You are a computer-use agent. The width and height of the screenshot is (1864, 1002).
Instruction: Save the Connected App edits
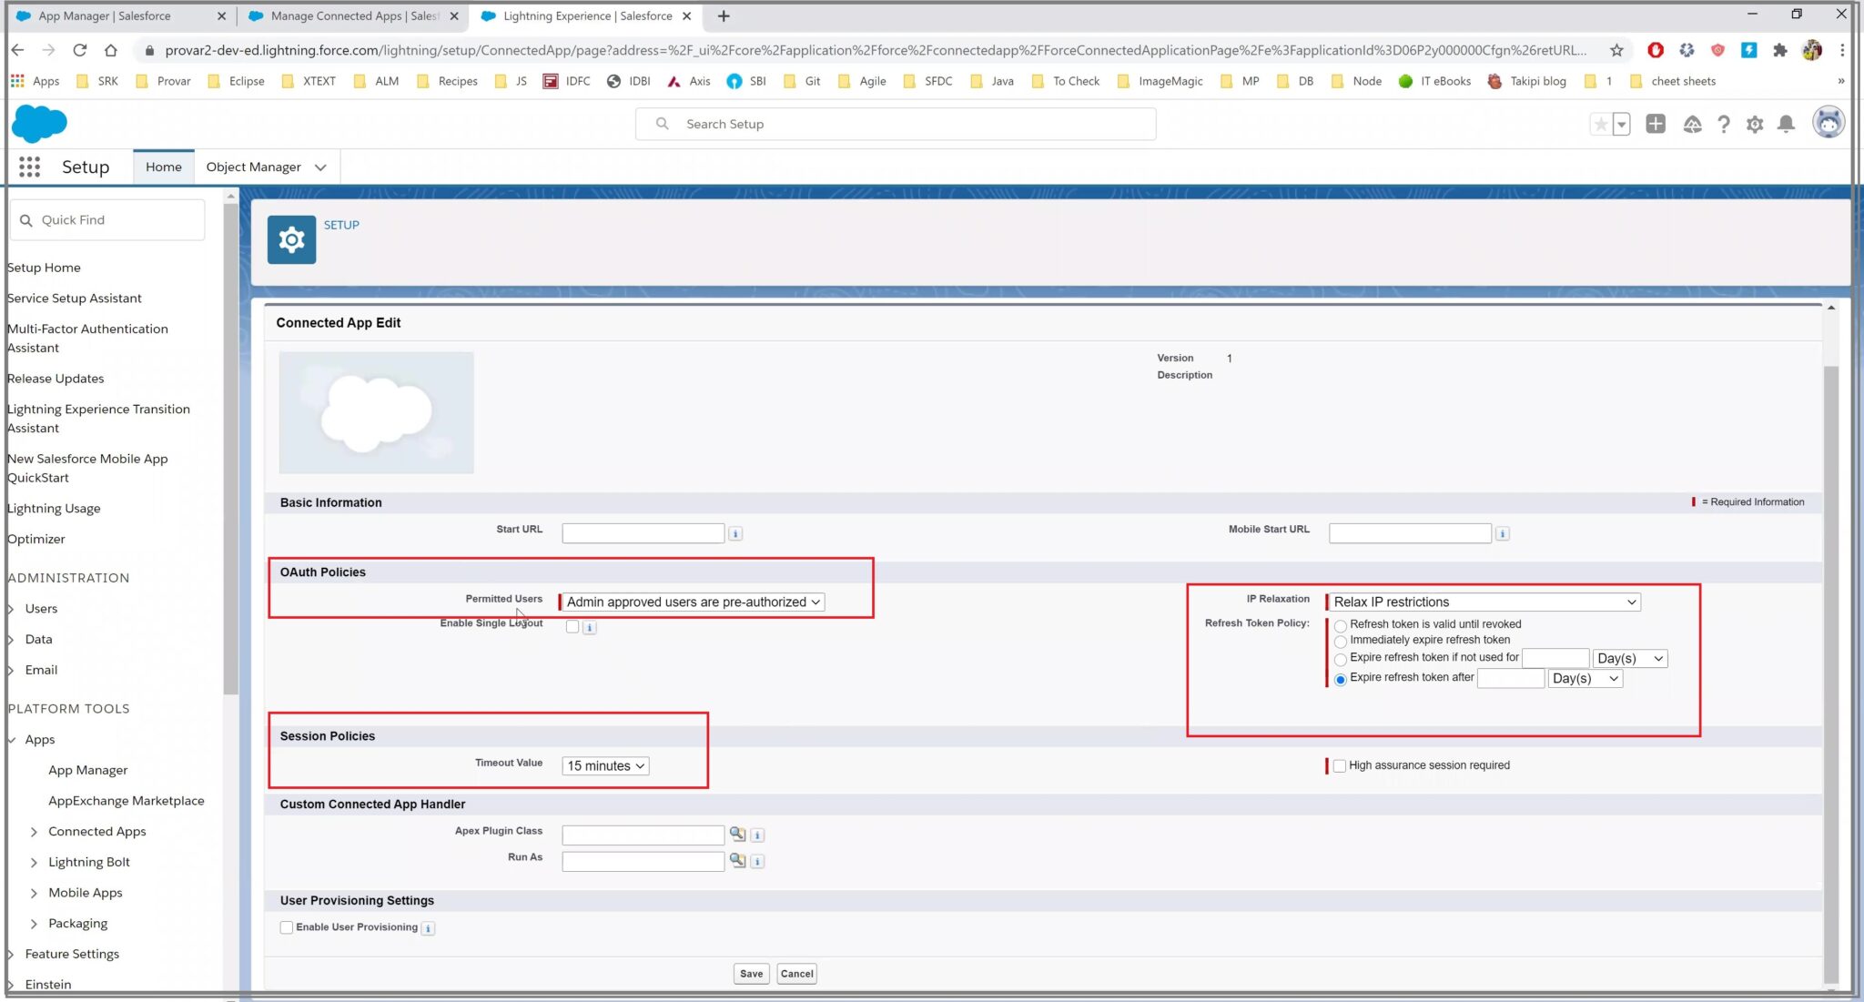coord(750,973)
